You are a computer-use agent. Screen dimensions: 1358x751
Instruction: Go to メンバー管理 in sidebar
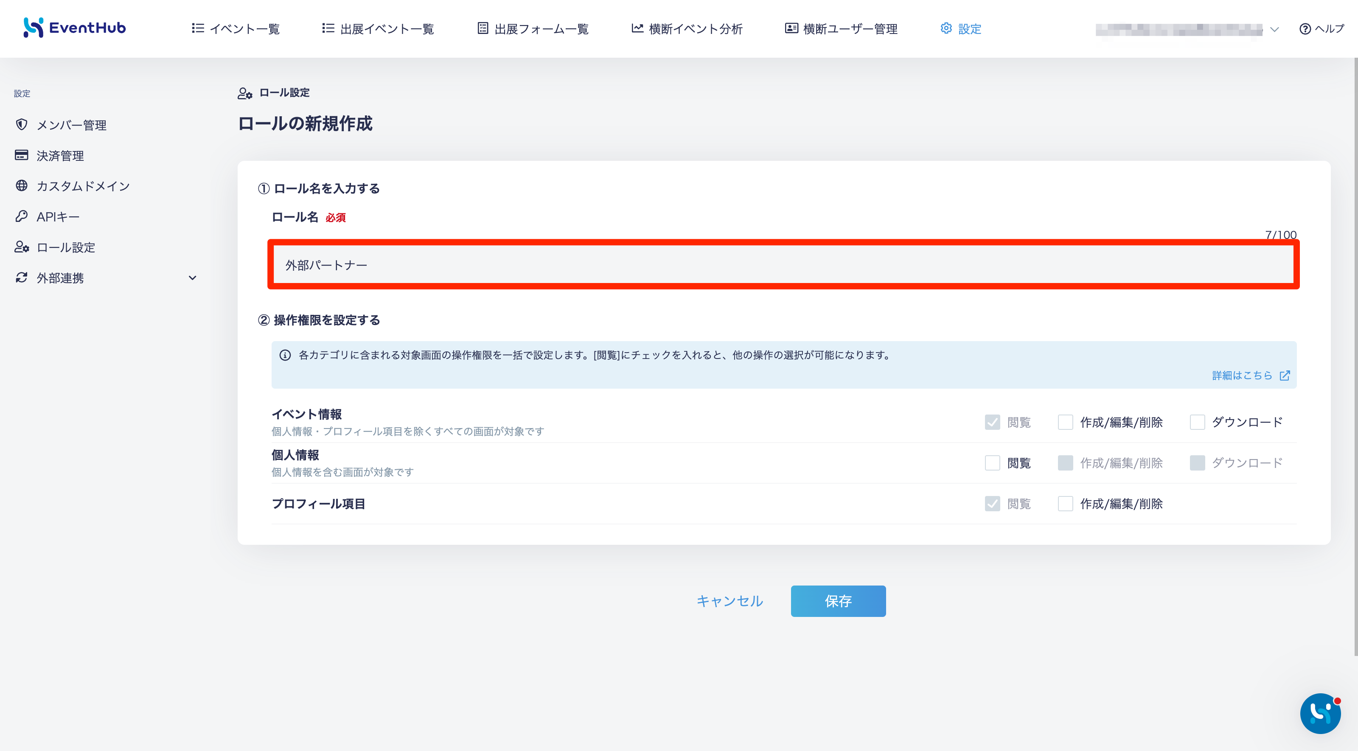pyautogui.click(x=61, y=125)
